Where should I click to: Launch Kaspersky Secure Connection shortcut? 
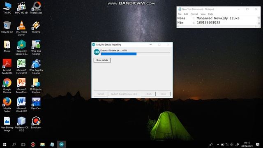[x=21, y=48]
